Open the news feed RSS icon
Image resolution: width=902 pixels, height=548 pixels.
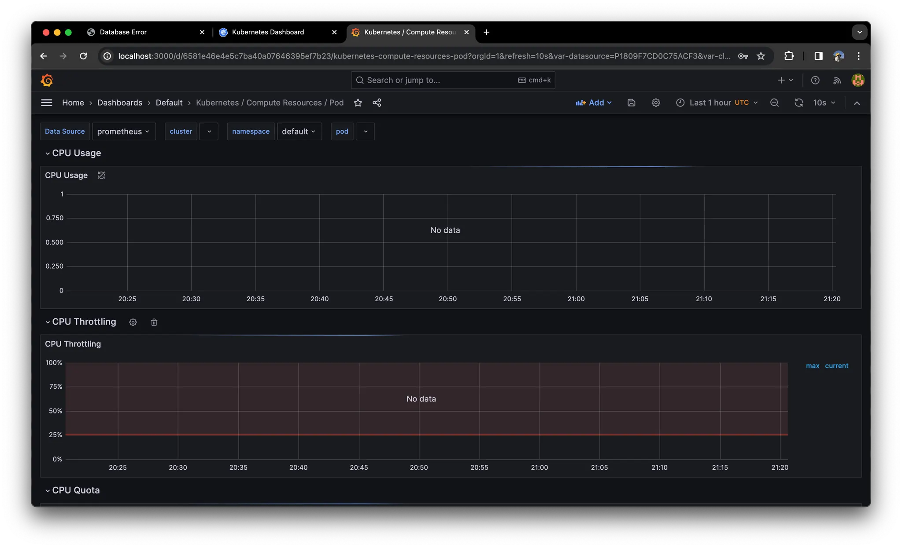[x=837, y=80]
